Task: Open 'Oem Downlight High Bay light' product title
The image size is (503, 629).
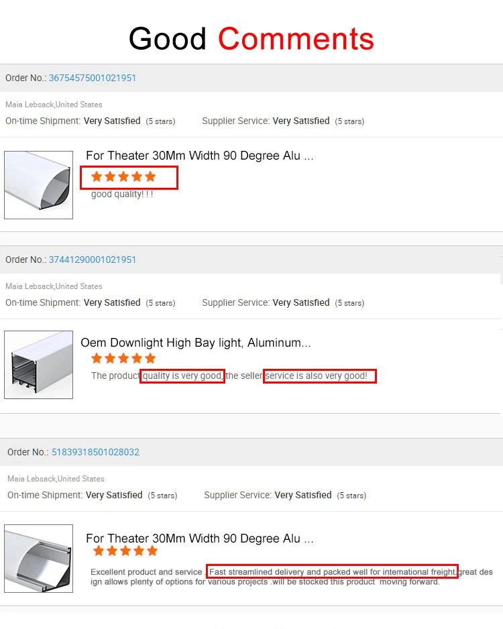Action: tap(195, 343)
